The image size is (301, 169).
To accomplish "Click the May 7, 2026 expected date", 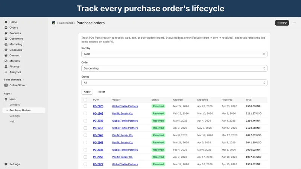I will pyautogui.click(x=204, y=128).
